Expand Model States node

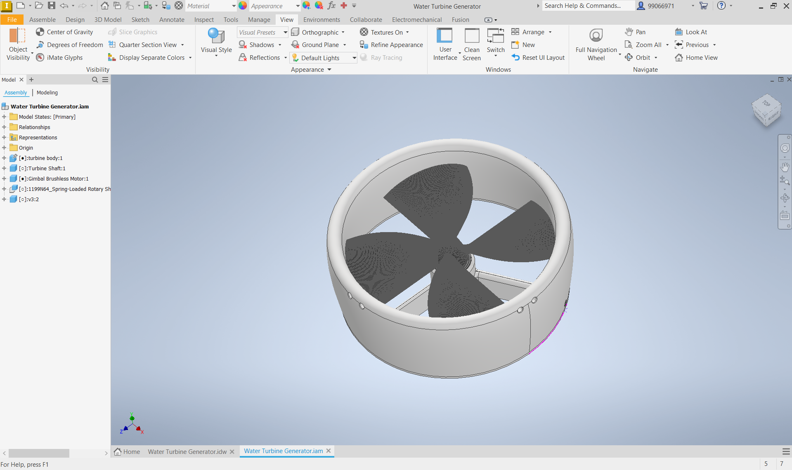click(x=4, y=117)
